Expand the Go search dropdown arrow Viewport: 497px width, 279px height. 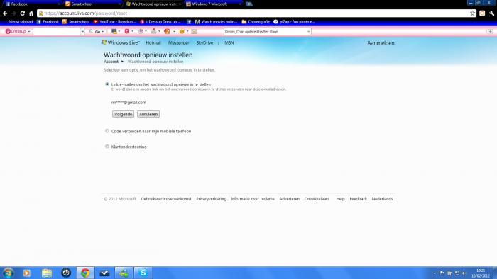(103, 32)
